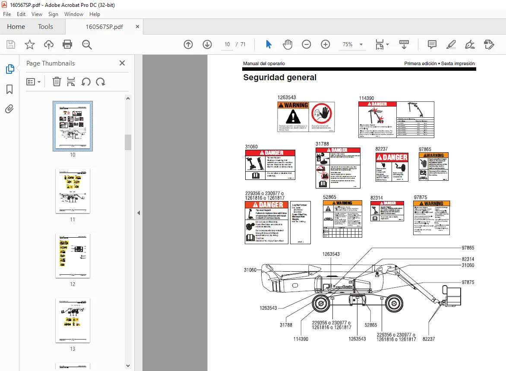Viewport: 506px width, 371px height.
Task: Delete selected page with trash icon
Action: tap(57, 82)
